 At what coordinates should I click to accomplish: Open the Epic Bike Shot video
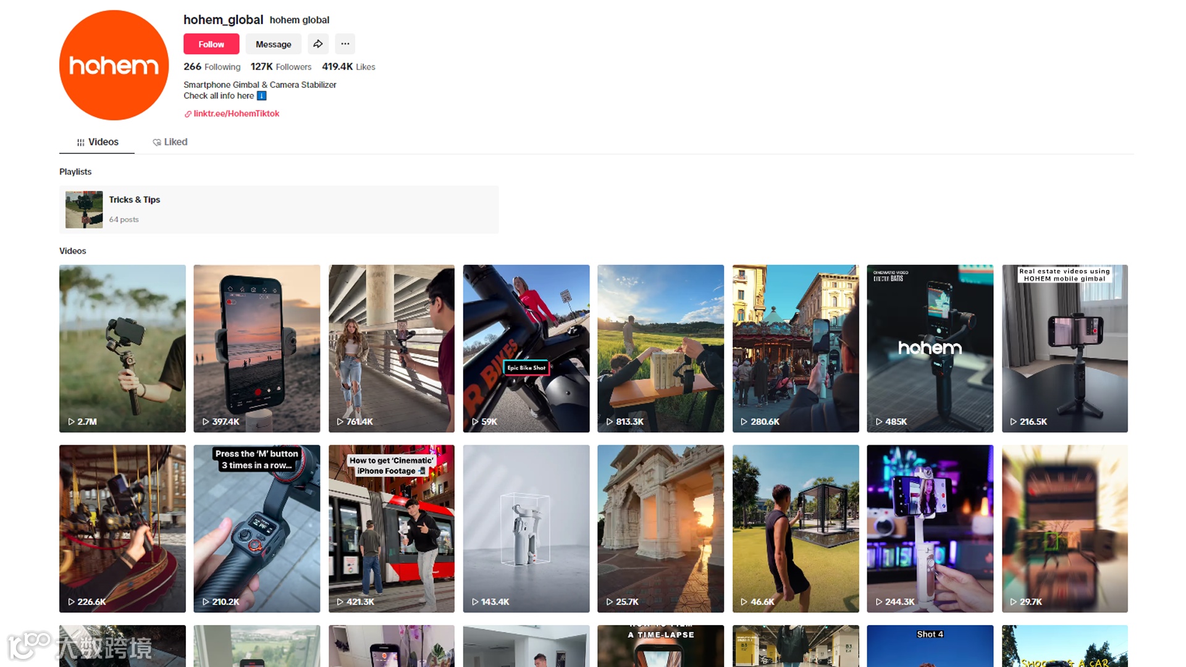coord(526,348)
